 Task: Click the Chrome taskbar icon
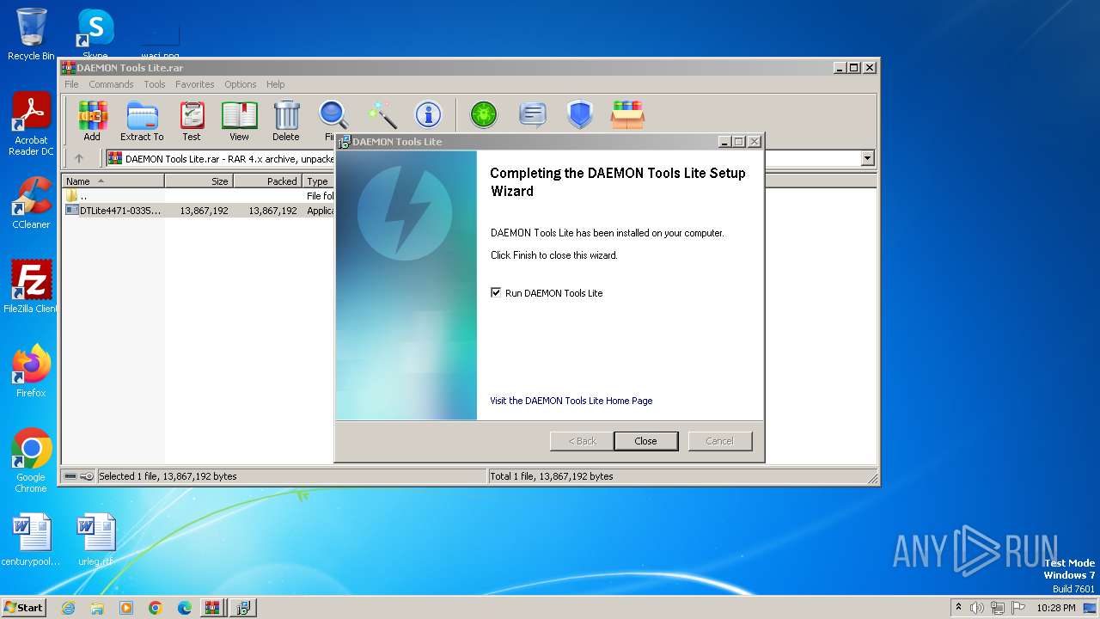(x=156, y=608)
